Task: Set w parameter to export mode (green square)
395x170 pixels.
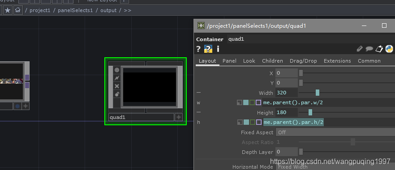Action: [x=252, y=102]
